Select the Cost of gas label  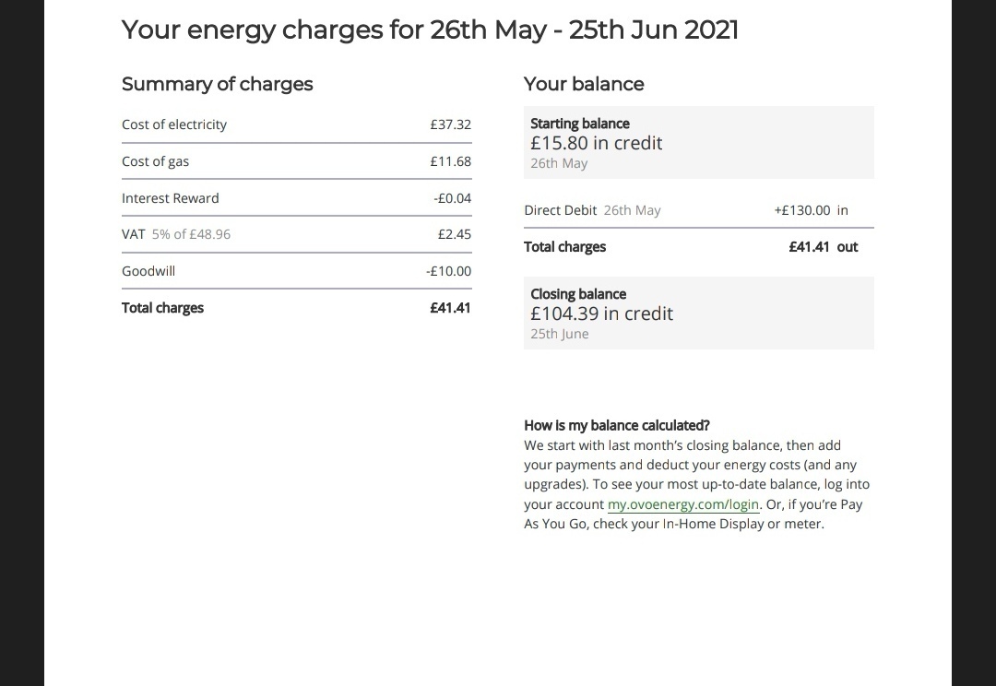coord(156,161)
